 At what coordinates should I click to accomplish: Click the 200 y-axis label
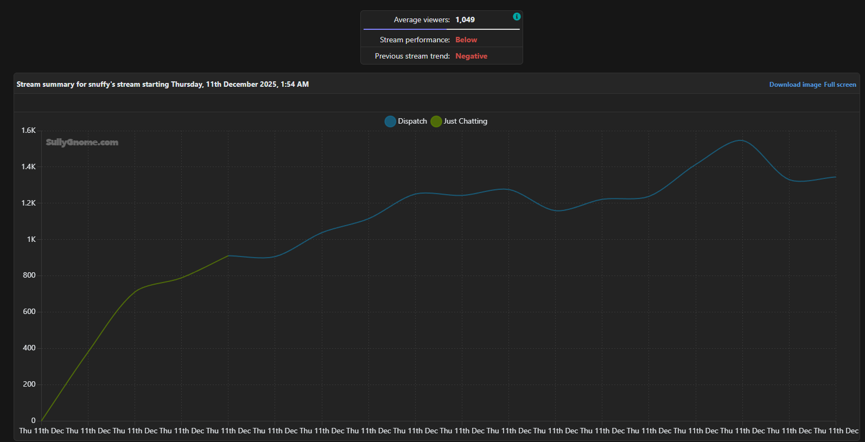click(x=29, y=385)
